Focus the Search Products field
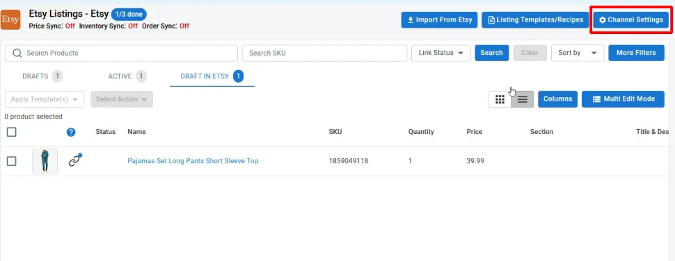This screenshot has width=675, height=261. (121, 53)
